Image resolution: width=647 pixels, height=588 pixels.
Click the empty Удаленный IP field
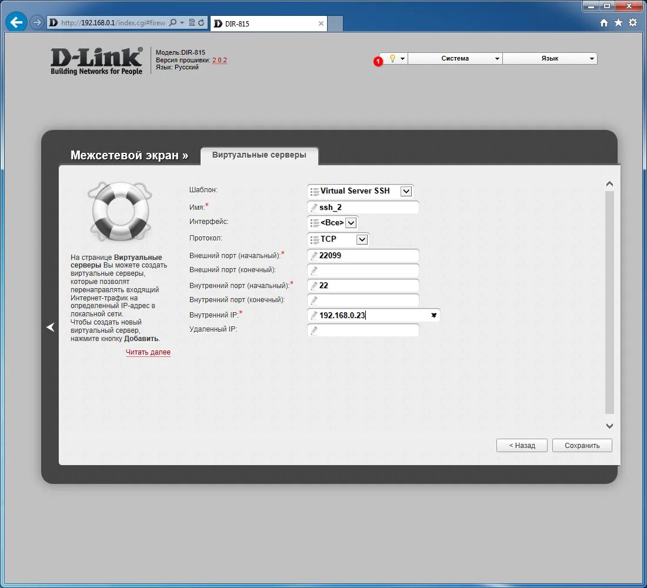coord(363,330)
